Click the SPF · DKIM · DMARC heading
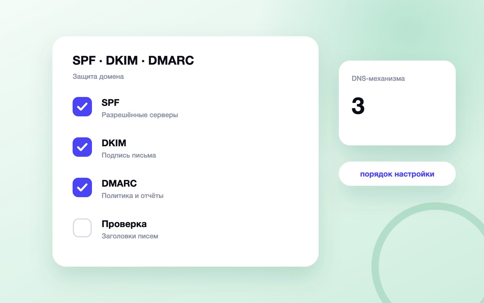The width and height of the screenshot is (484, 303). click(x=133, y=60)
